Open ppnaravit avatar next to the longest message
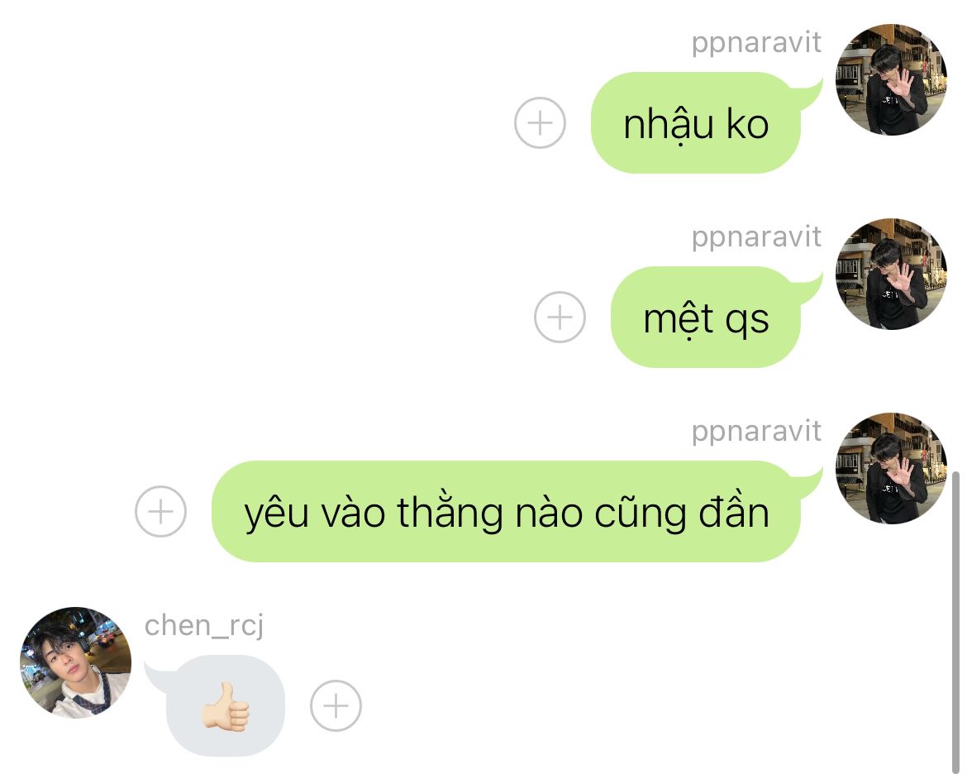This screenshot has height=779, width=967. (890, 469)
